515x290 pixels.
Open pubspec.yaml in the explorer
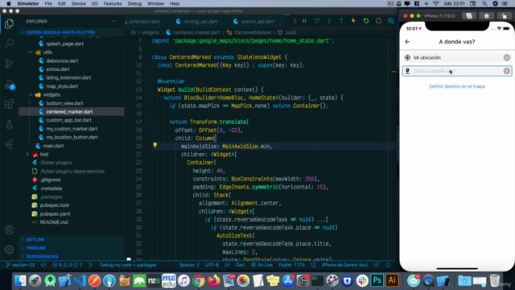point(55,213)
